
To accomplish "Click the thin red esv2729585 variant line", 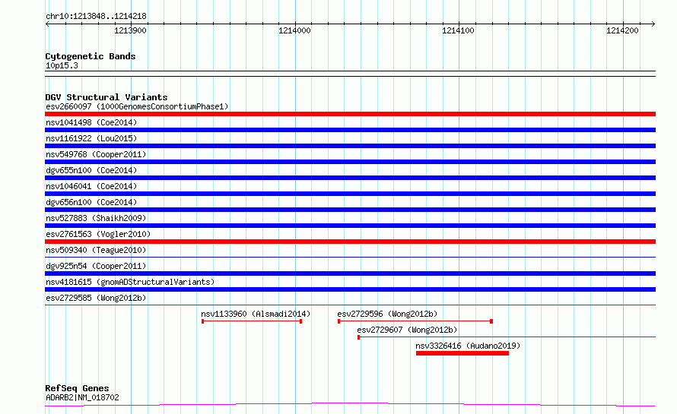I will coord(350,305).
